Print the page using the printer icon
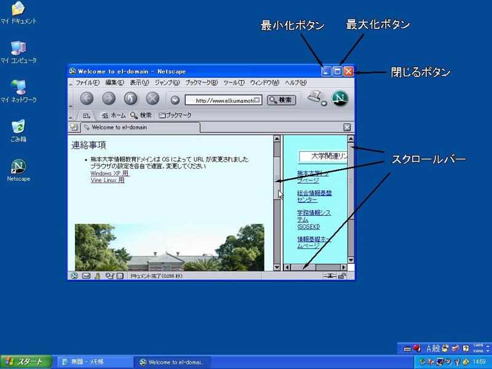492x369 pixels. click(315, 96)
